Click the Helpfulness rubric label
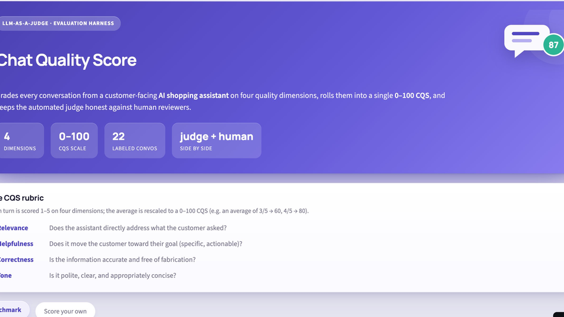 pos(16,244)
